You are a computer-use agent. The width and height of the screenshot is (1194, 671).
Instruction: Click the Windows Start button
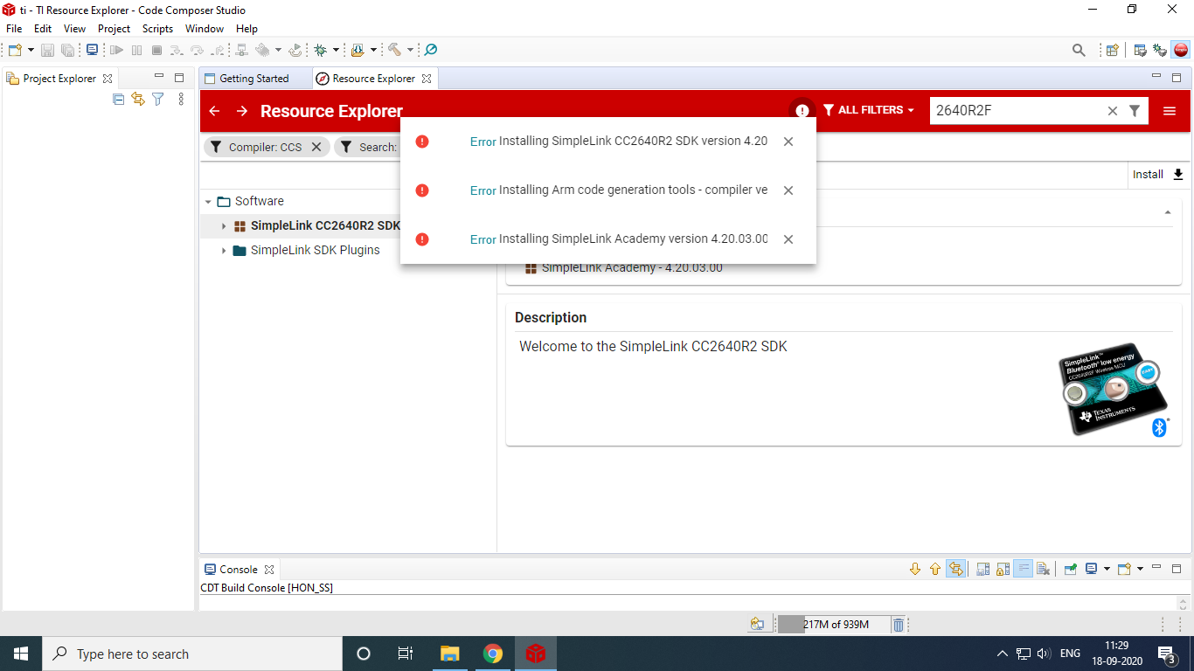click(x=21, y=654)
